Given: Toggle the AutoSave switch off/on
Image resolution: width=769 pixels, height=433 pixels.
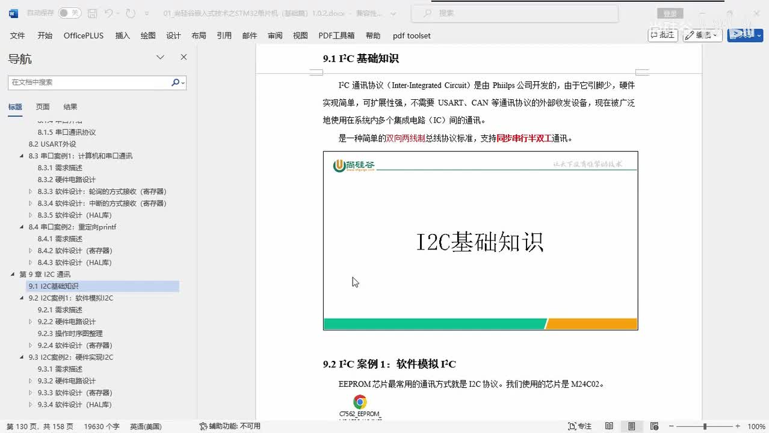Looking at the screenshot, I should click(69, 13).
